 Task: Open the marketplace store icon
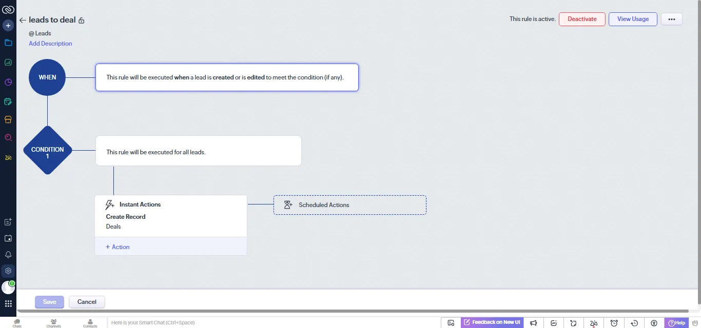[8, 119]
